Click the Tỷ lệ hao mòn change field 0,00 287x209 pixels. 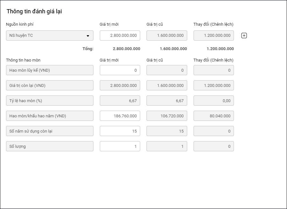point(214,101)
